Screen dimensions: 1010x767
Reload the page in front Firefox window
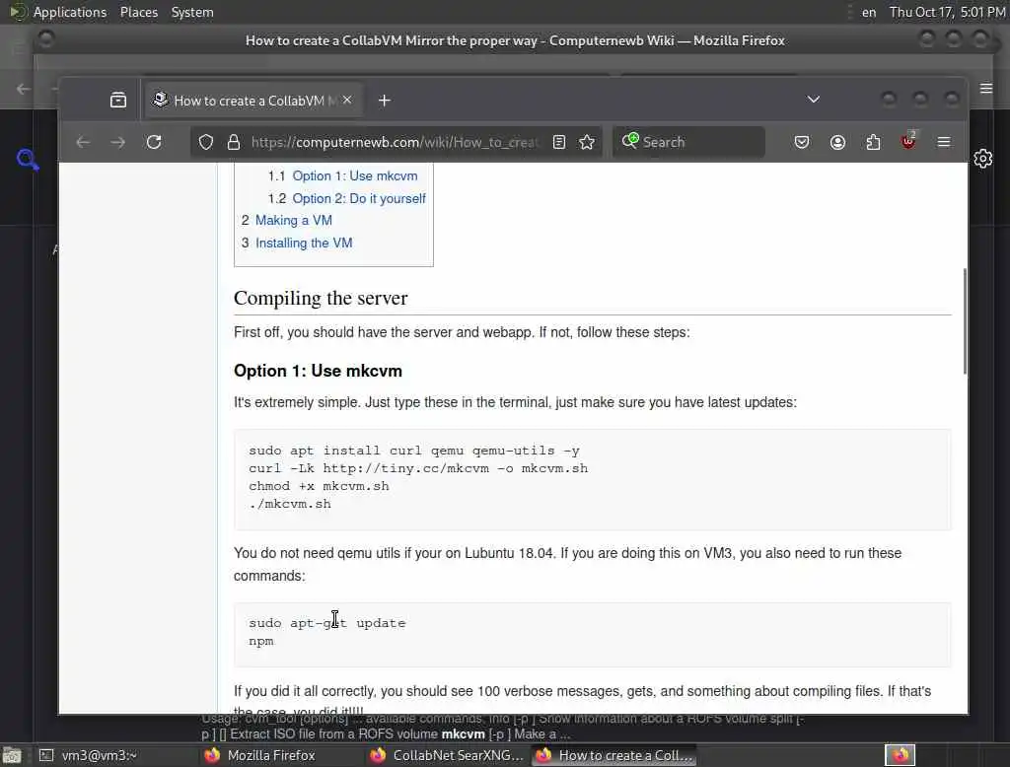coord(153,142)
